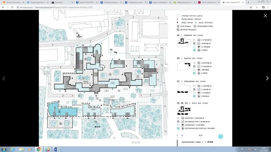
Task: Close the image lightbox with the X
Action: pyautogui.click(x=265, y=16)
